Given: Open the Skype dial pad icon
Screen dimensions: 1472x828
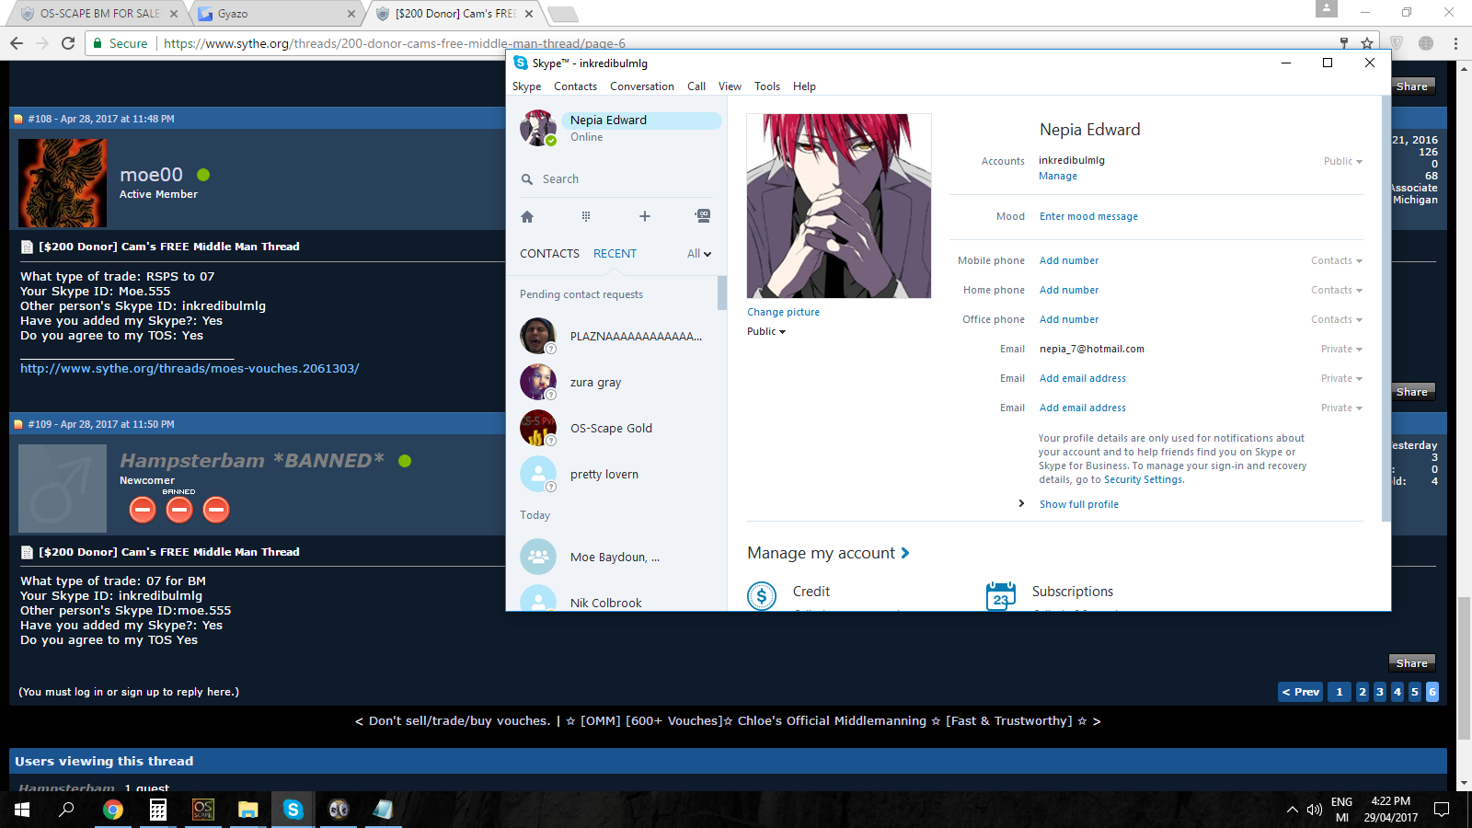Looking at the screenshot, I should pos(586,217).
